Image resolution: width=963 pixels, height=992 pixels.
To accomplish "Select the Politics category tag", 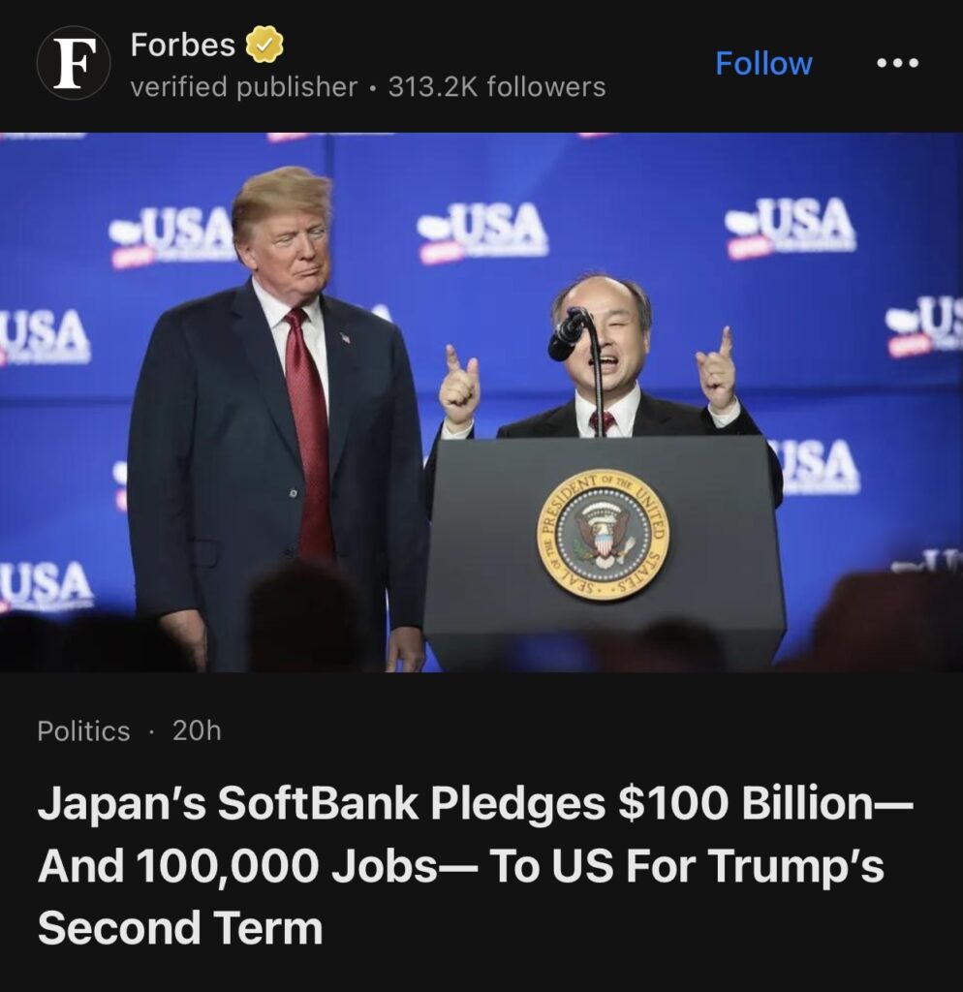I will point(83,730).
